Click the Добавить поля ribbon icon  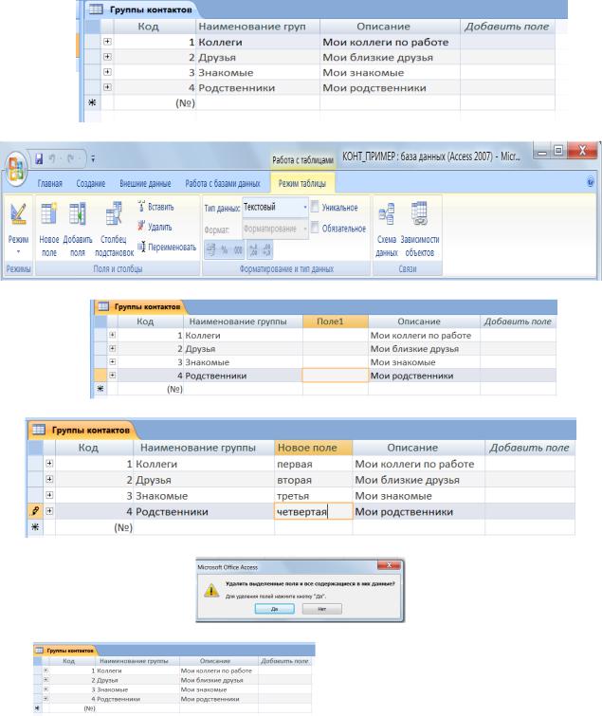click(77, 212)
